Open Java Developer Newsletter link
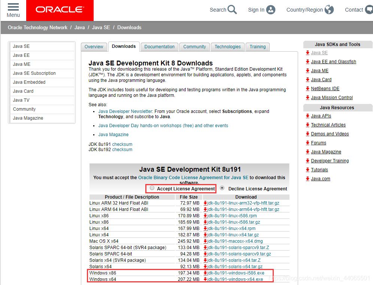The width and height of the screenshot is (373, 285). coord(125,111)
